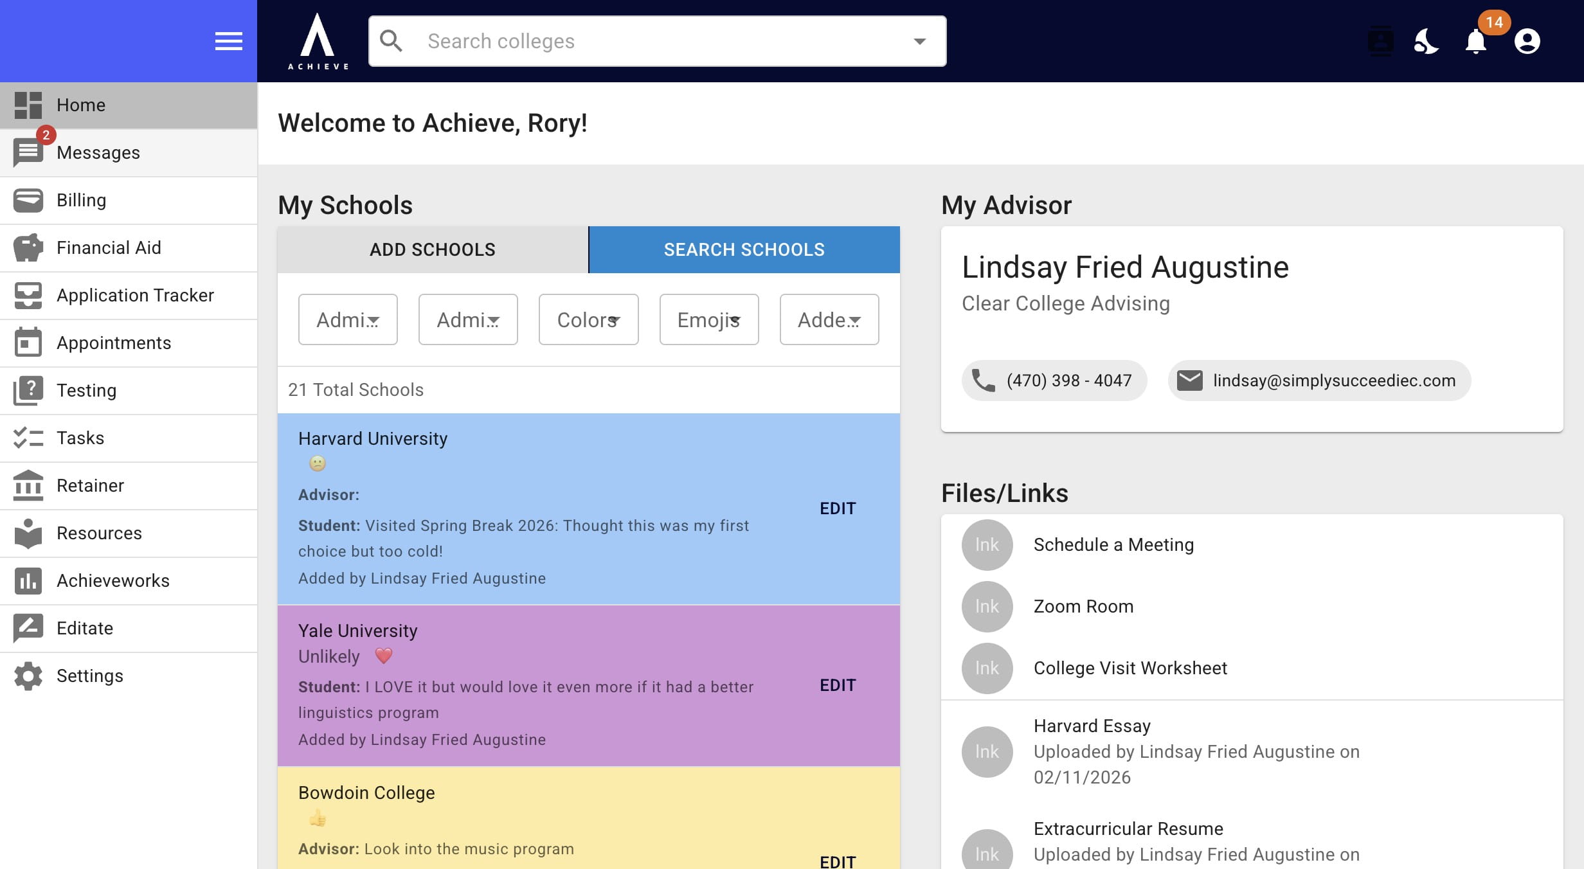The image size is (1584, 869).
Task: Open Messages in the sidebar
Action: [x=129, y=152]
